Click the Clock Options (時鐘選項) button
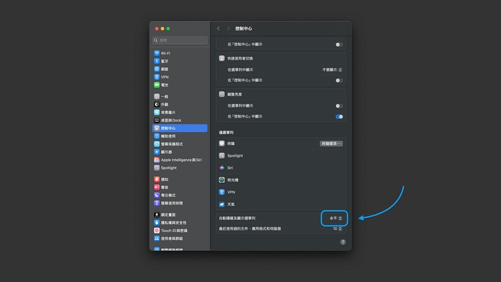The width and height of the screenshot is (501, 282). (331, 143)
